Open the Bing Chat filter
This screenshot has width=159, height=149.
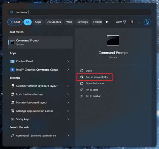[x=15, y=22]
